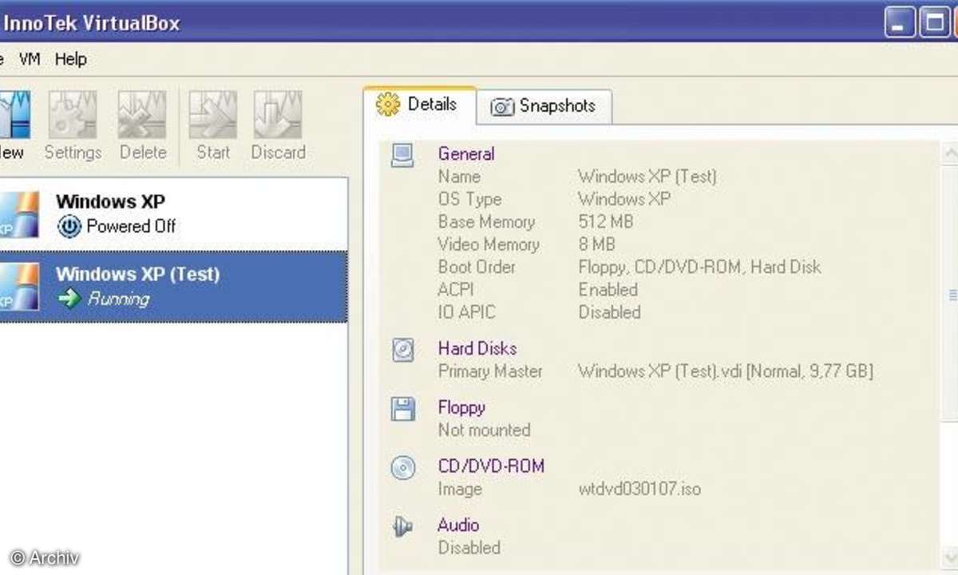Click the "Base Memory" label
This screenshot has height=575, width=958.
486,222
